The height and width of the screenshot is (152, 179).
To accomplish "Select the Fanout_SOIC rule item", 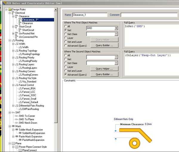I will (x=29, y=95).
